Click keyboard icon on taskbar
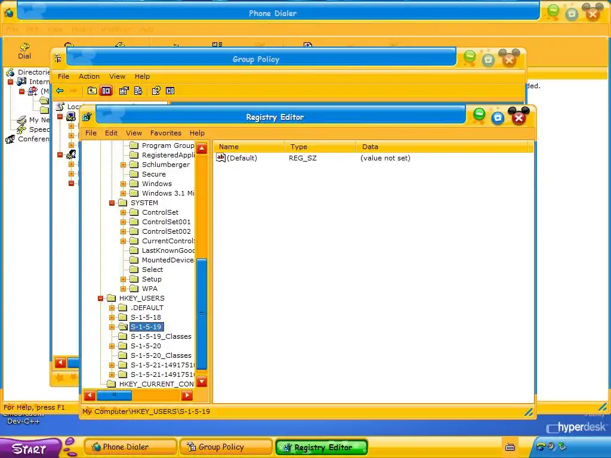The height and width of the screenshot is (458, 611). 510,447
